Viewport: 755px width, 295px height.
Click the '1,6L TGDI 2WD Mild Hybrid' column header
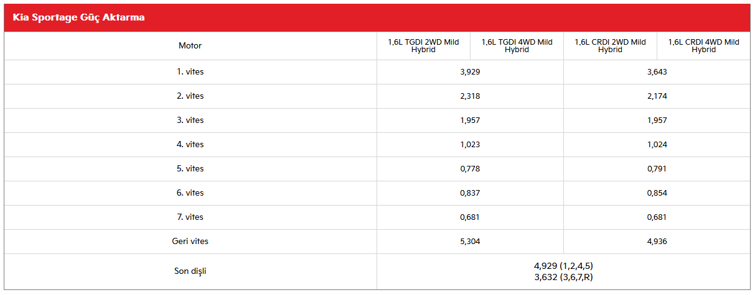pos(423,46)
